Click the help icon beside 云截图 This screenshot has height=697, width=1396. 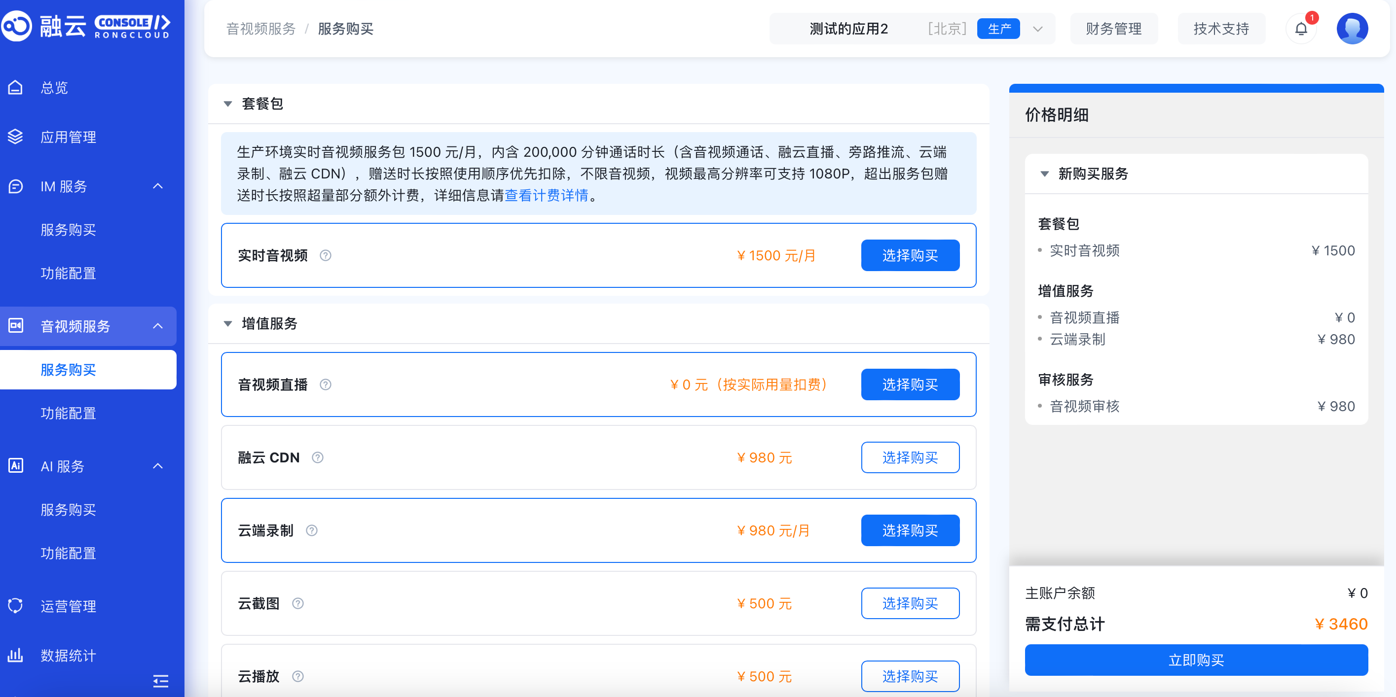(297, 603)
